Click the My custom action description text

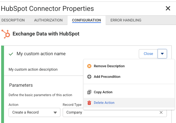click(x=33, y=69)
